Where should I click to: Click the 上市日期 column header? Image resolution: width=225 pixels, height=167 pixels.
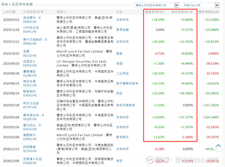click(9, 12)
